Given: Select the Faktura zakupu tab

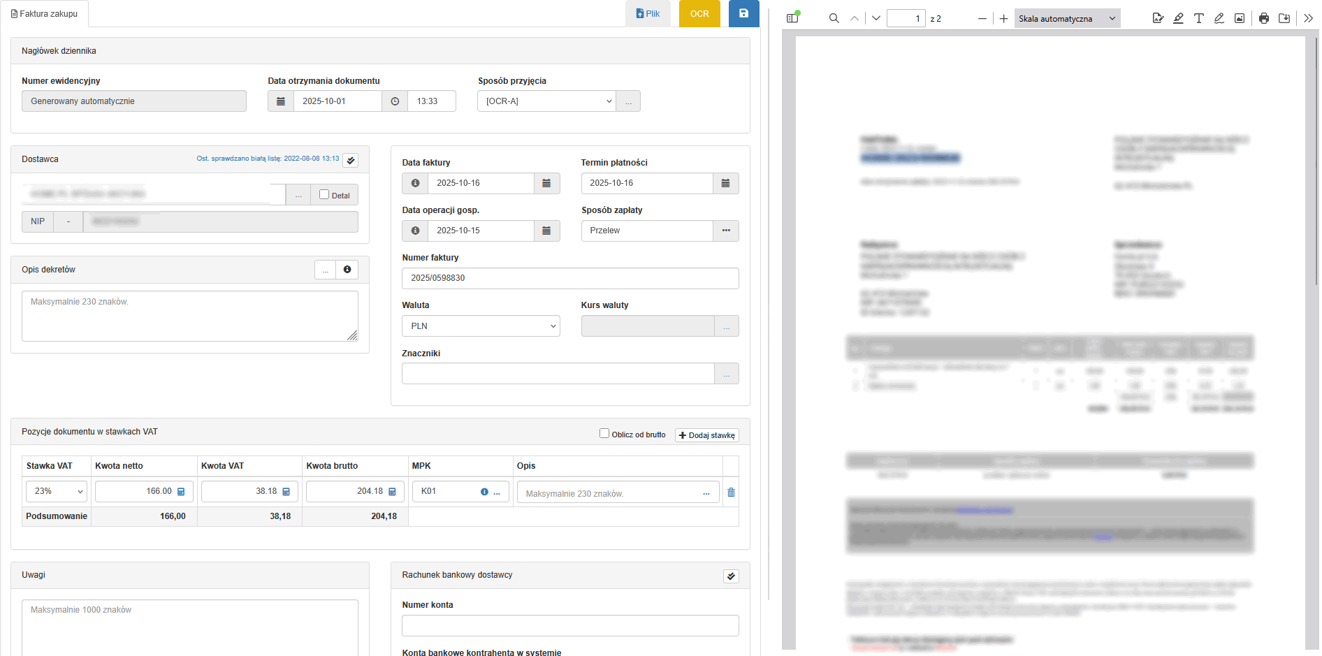Looking at the screenshot, I should click(x=45, y=14).
